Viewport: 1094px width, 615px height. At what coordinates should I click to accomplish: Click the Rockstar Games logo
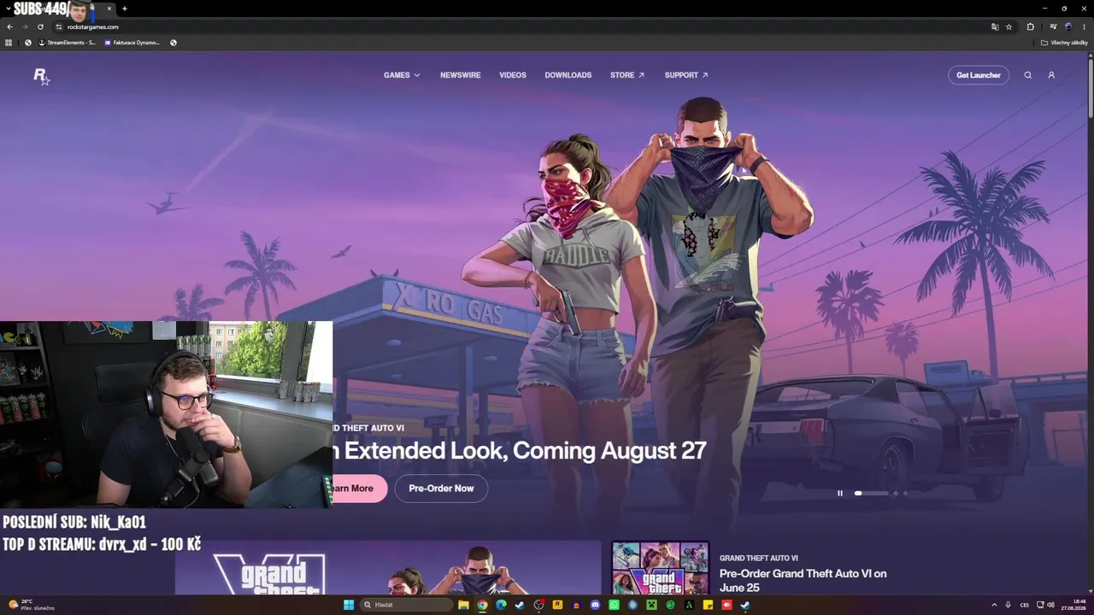41,76
